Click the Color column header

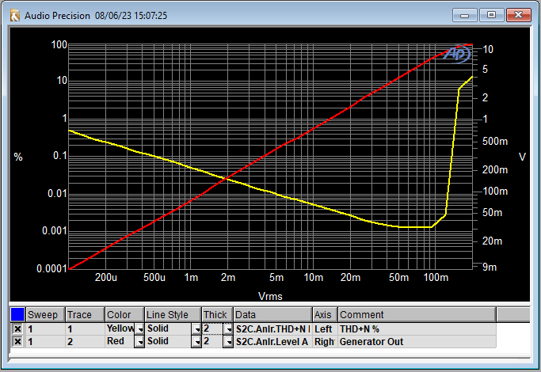[124, 315]
